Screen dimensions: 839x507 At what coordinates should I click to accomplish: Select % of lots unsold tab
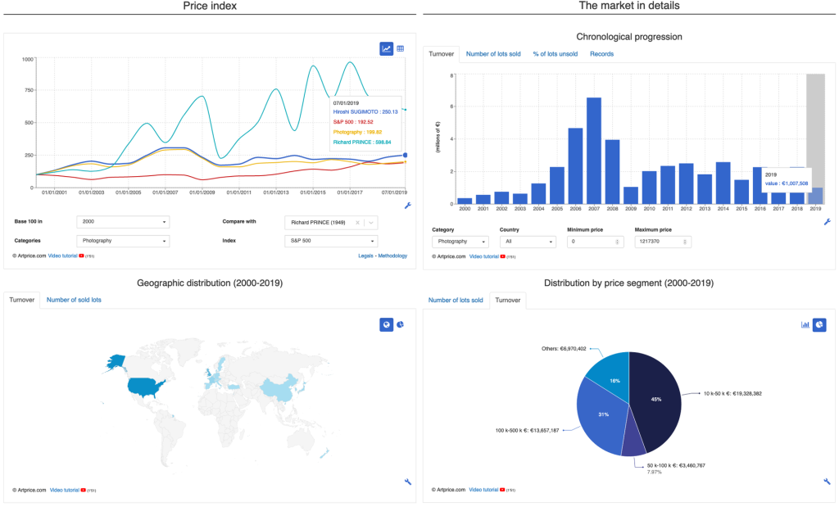555,54
